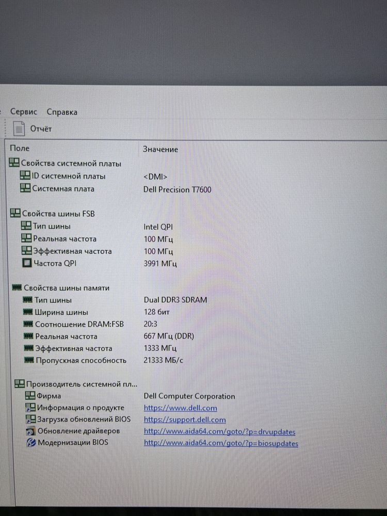The height and width of the screenshot is (516, 387).
Task: Click the Обновление драйверов icon
Action: tap(31, 431)
